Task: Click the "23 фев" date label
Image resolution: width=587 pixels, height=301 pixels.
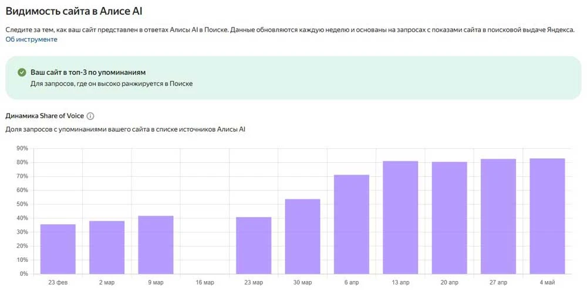Action: point(58,282)
